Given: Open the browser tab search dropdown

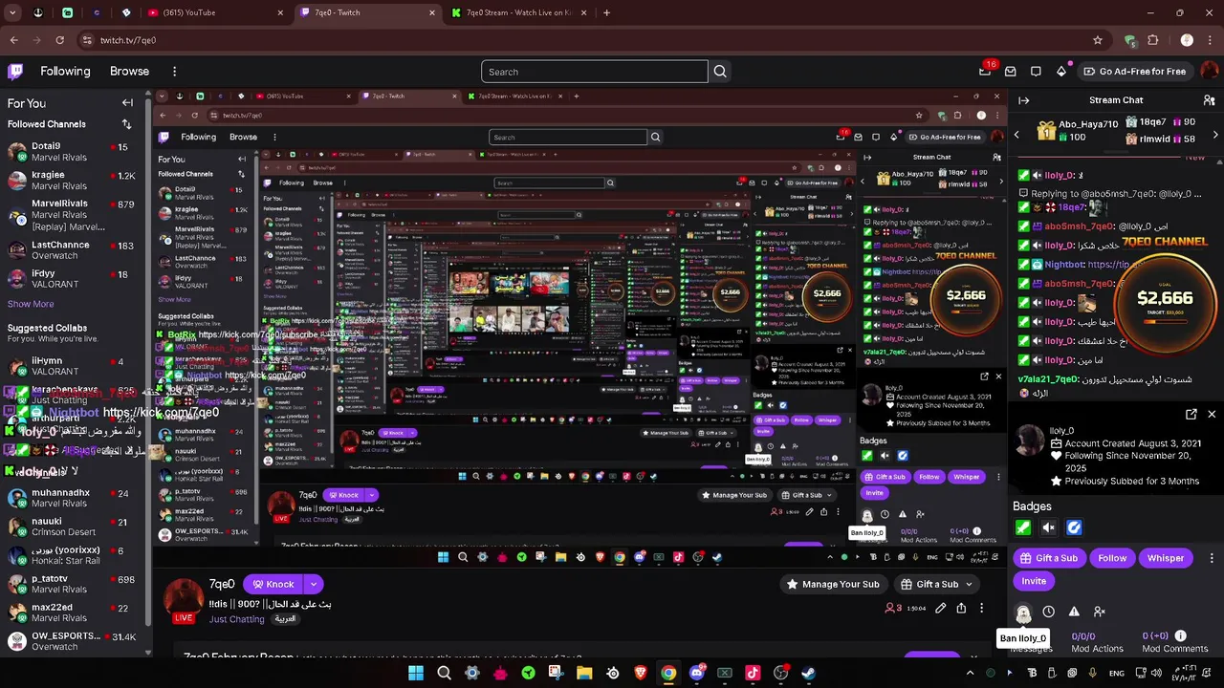Looking at the screenshot, I should point(13,12).
